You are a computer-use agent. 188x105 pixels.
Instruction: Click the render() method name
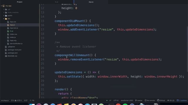click(x=60, y=90)
